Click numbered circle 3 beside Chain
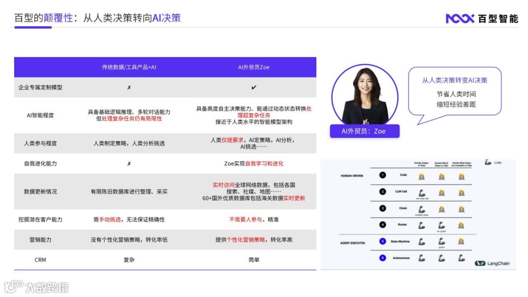The image size is (528, 297). tap(382, 208)
